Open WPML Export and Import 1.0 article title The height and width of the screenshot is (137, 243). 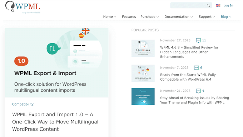[x=55, y=122]
